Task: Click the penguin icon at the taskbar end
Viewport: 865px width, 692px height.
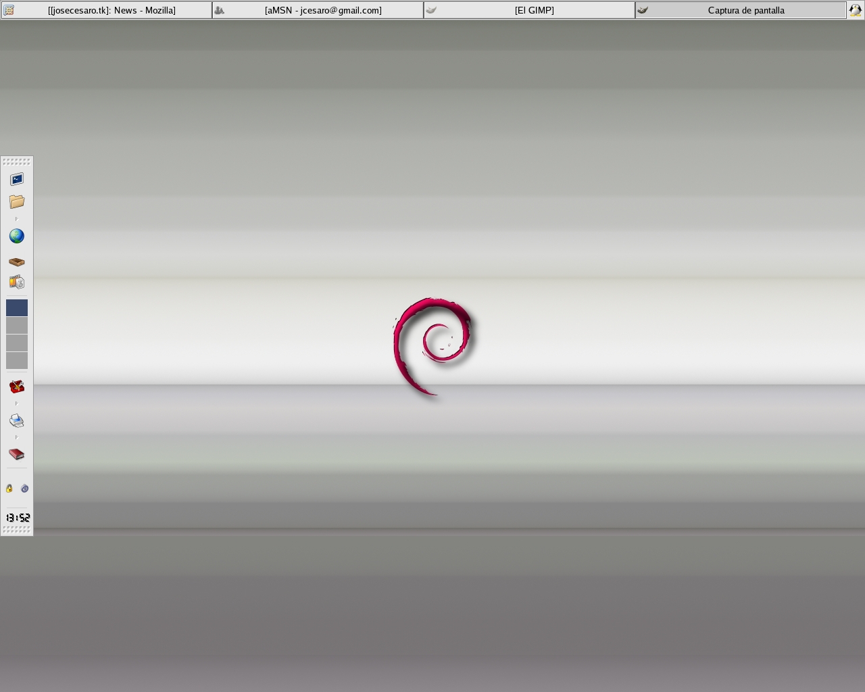Action: click(x=856, y=10)
